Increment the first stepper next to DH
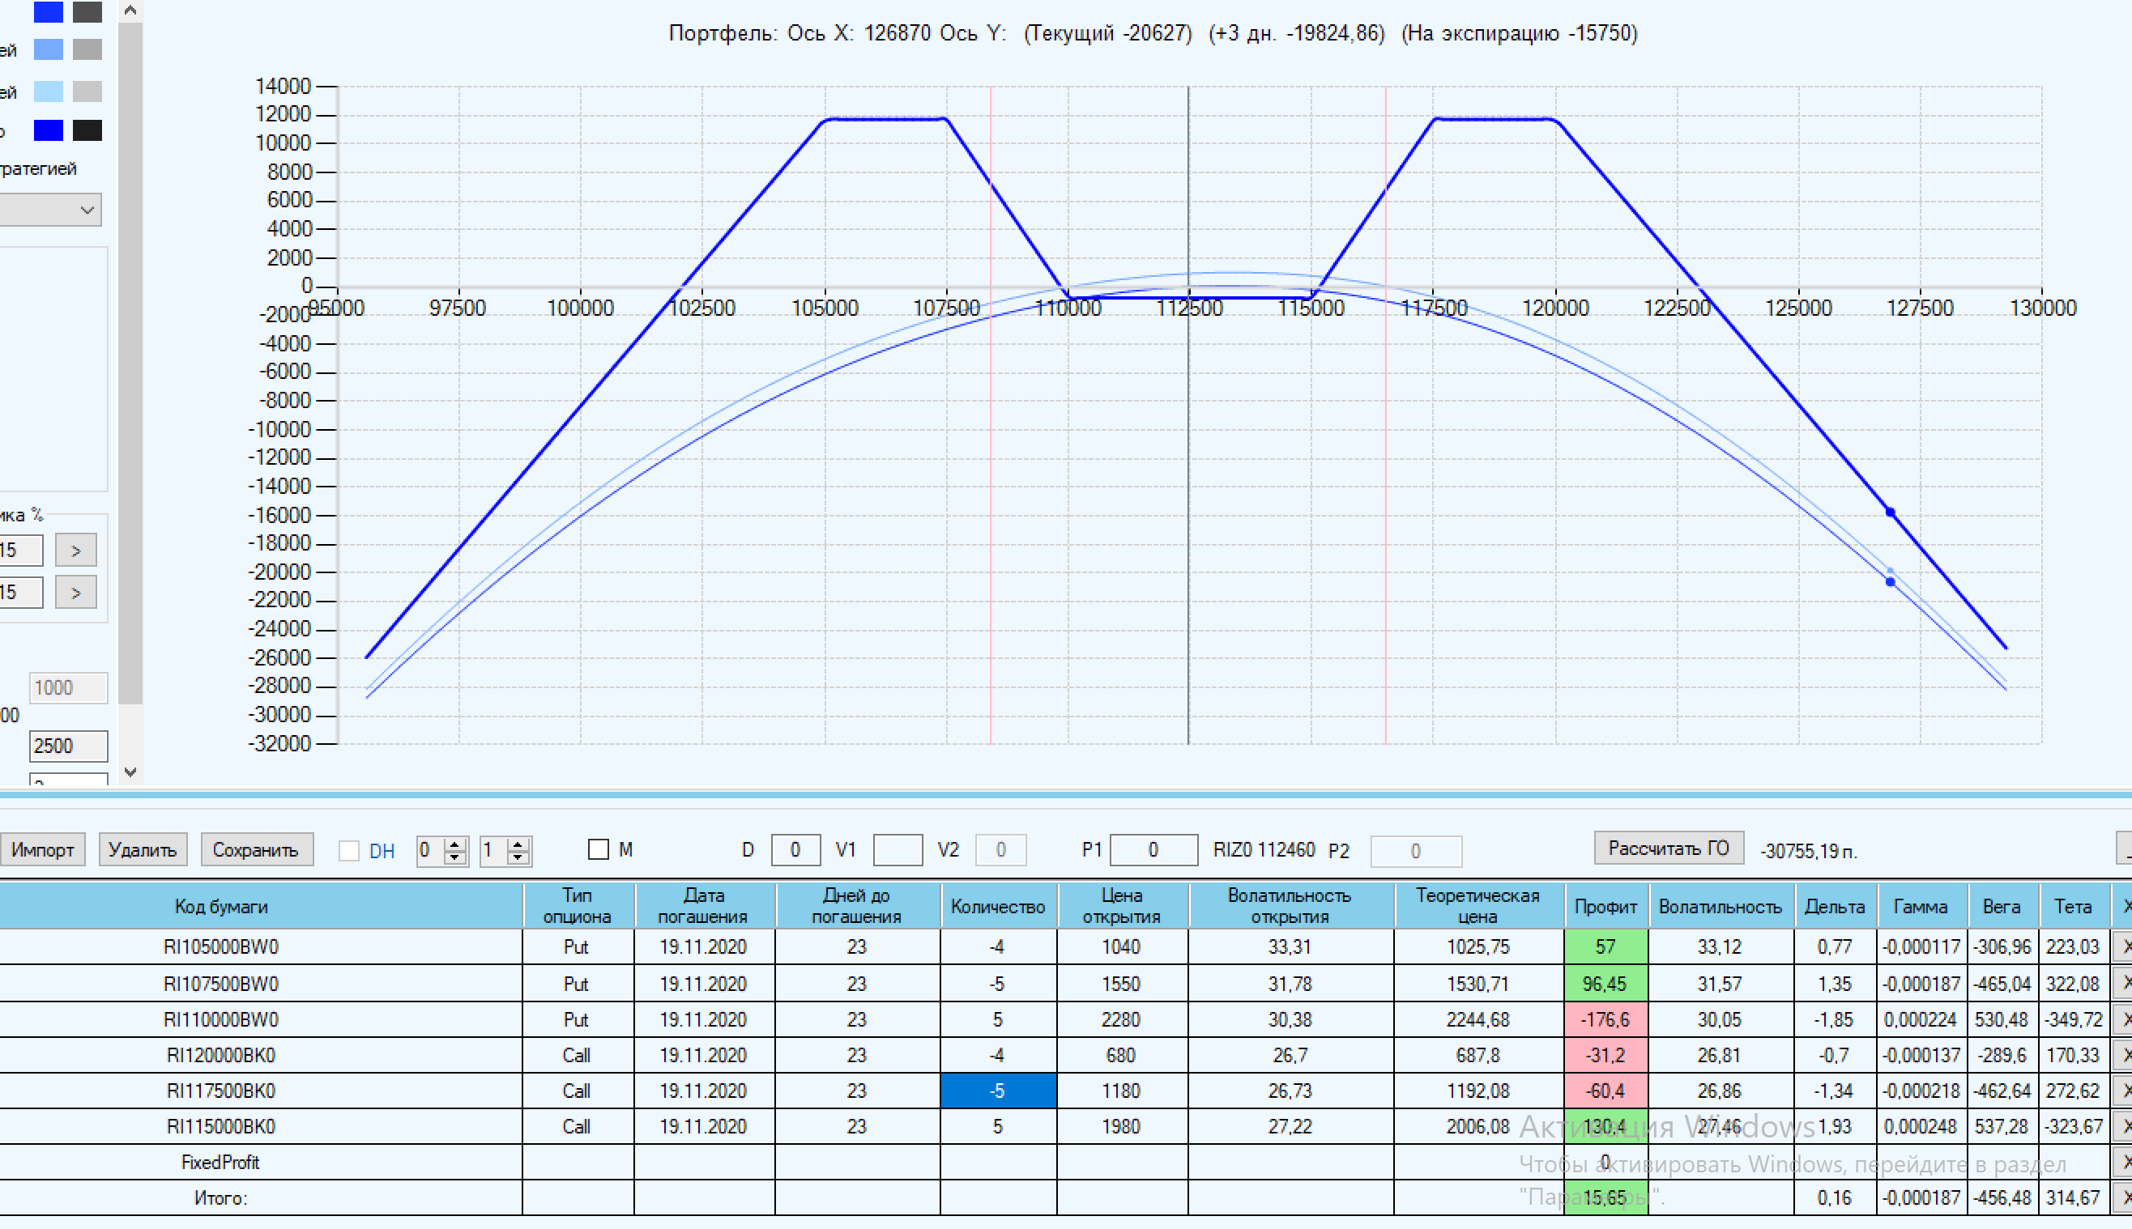Viewport: 2132px width, 1229px height. coord(456,844)
